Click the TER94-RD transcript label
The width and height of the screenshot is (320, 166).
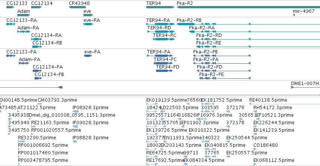tap(159, 28)
